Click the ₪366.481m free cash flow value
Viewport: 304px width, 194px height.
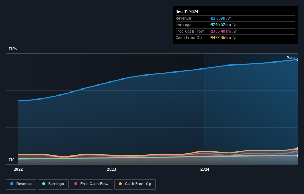pos(220,31)
